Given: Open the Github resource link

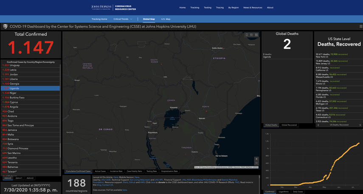Looking at the screenshot, I should [132, 182].
